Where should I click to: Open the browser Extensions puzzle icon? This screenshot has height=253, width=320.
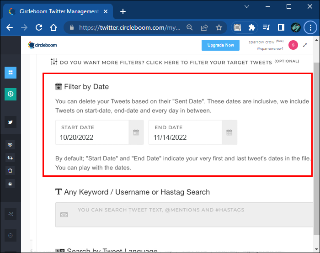pyautogui.click(x=251, y=27)
